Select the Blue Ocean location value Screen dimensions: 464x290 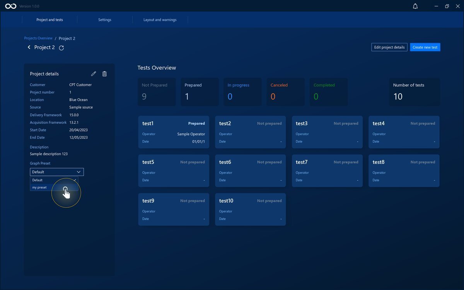click(78, 100)
